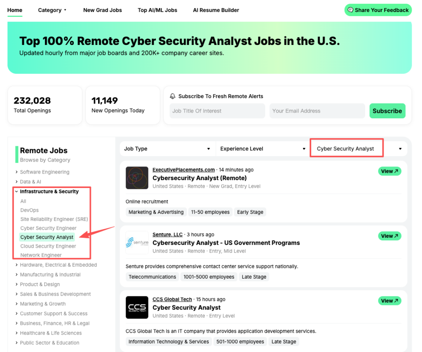
Task: Open the Experience Level dropdown
Action: point(262,148)
